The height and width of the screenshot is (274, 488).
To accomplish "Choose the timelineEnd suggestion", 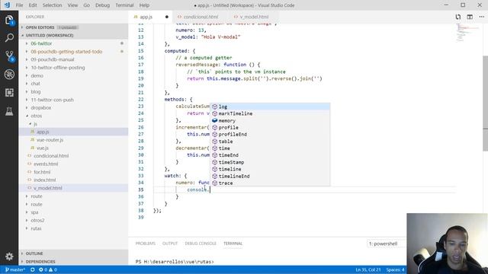I will [270, 176].
